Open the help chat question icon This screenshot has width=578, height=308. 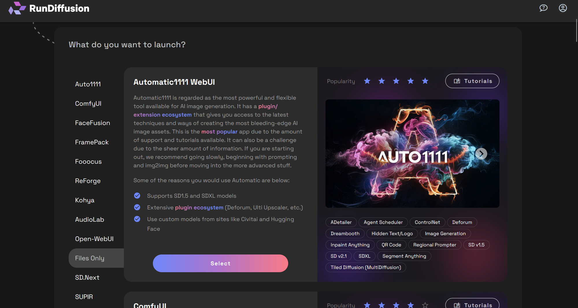[x=543, y=8]
